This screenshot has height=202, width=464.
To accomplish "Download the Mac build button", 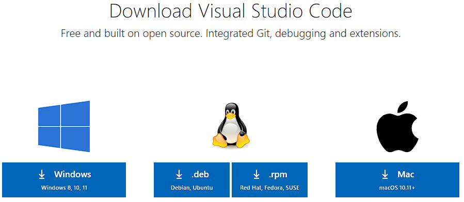I will coord(397,180).
